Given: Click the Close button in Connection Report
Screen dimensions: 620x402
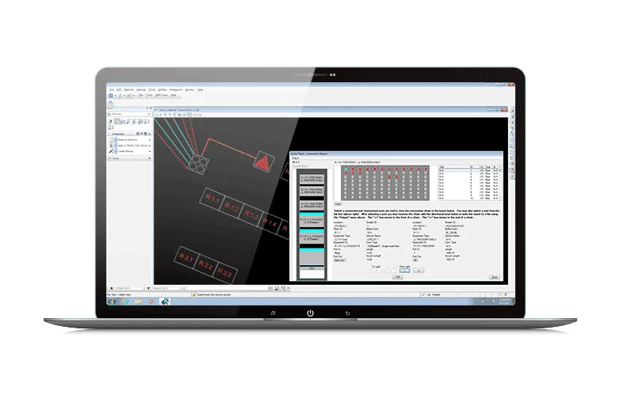Looking at the screenshot, I should tap(494, 277).
